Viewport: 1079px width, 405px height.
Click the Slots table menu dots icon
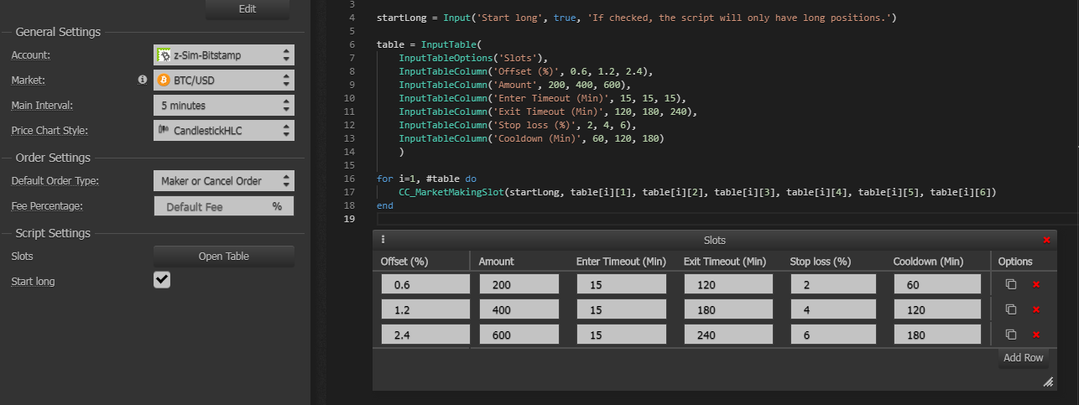click(383, 240)
